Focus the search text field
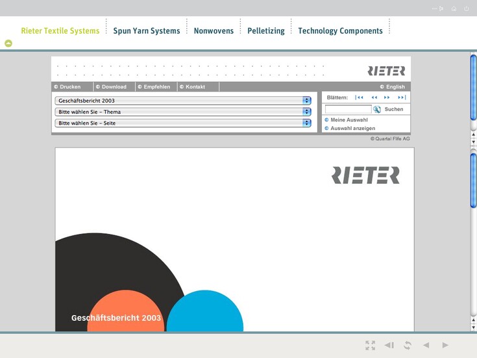The image size is (477, 358). point(349,109)
